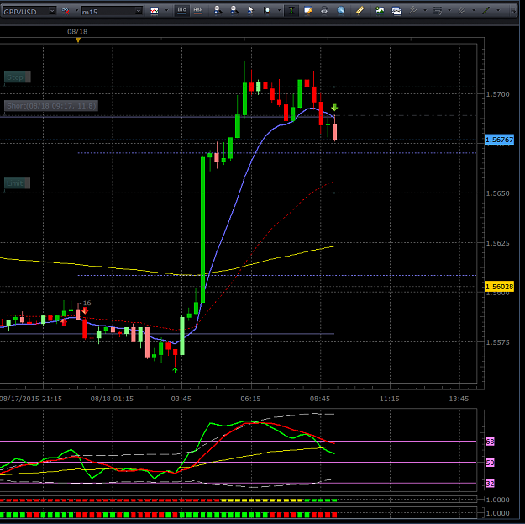Viewport: 525px width, 524px height.
Task: Click the 06:15 time axis label
Action: (x=250, y=399)
